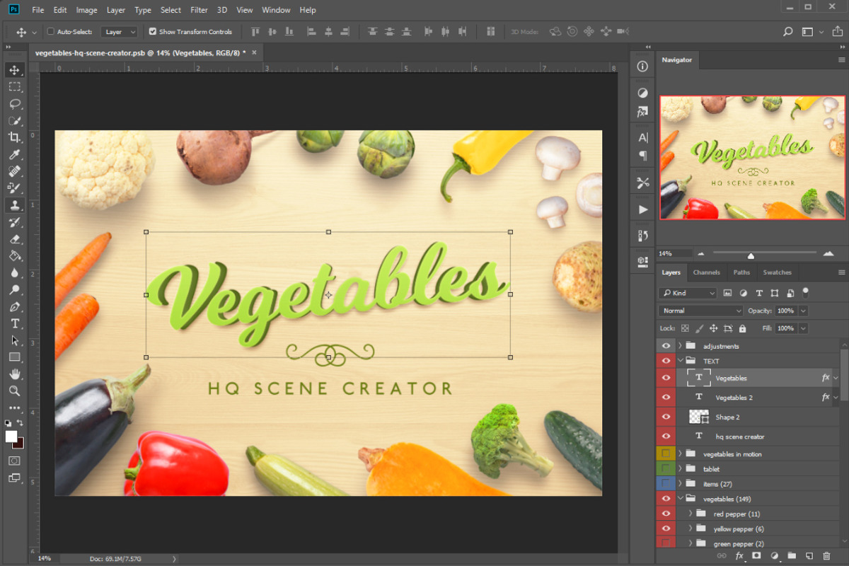This screenshot has width=849, height=566.
Task: Click the foreground color swatch
Action: 11,437
